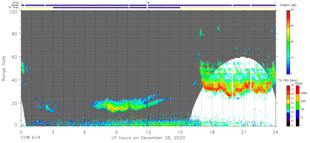Click the 30 label on power colorbar
The height and width of the screenshot is (143, 310).
pyautogui.click(x=292, y=26)
